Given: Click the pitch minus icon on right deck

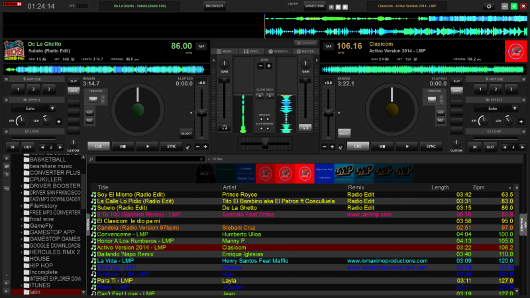Looking at the screenshot, I should (326, 146).
